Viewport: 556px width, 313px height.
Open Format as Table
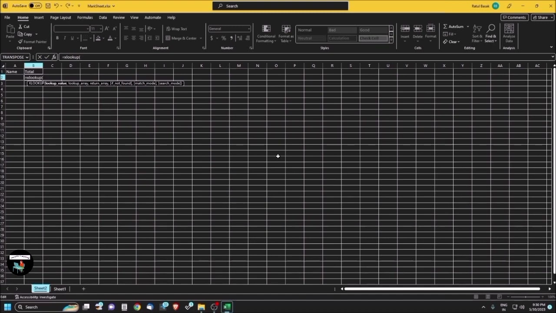point(286,33)
